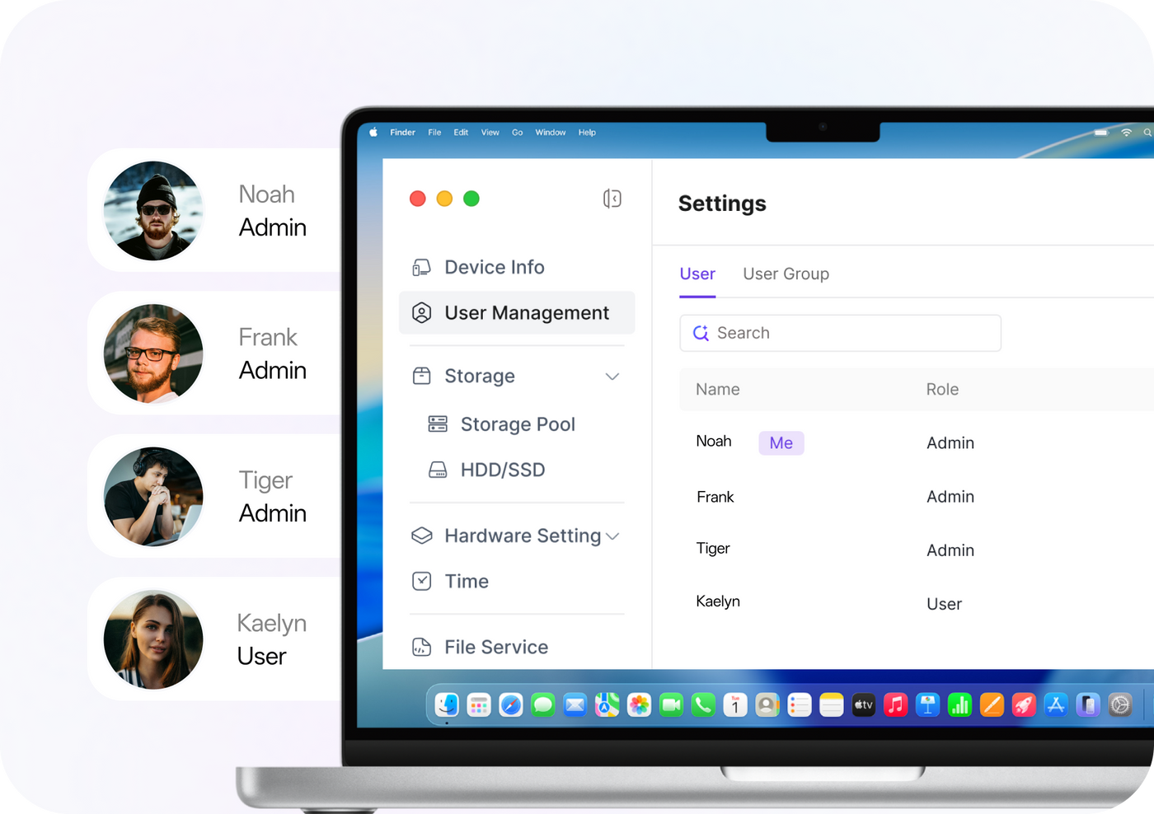This screenshot has height=814, width=1154.
Task: Click the Device Info sidebar icon
Action: tap(421, 267)
